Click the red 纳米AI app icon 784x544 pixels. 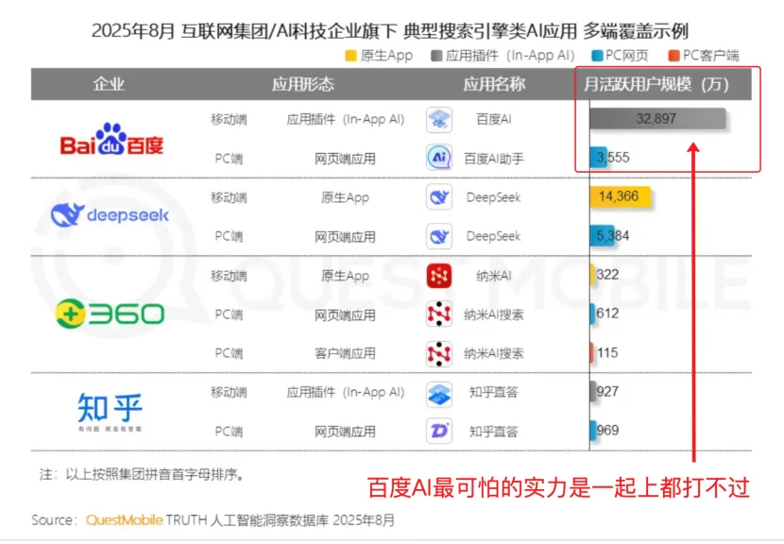coord(437,277)
